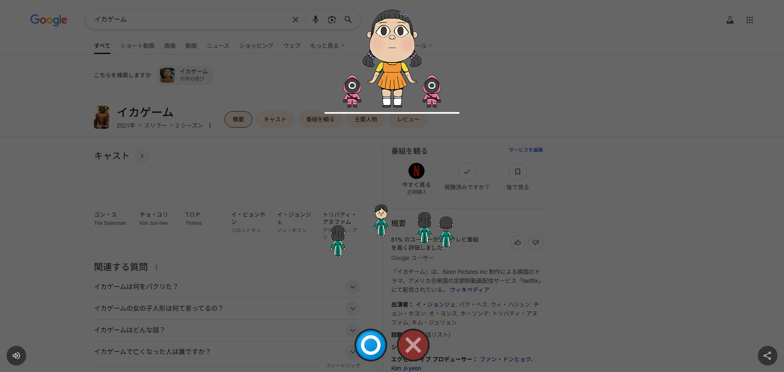Open ファン・ドンヒョク producer link
This screenshot has width=784, height=372.
pyautogui.click(x=506, y=359)
